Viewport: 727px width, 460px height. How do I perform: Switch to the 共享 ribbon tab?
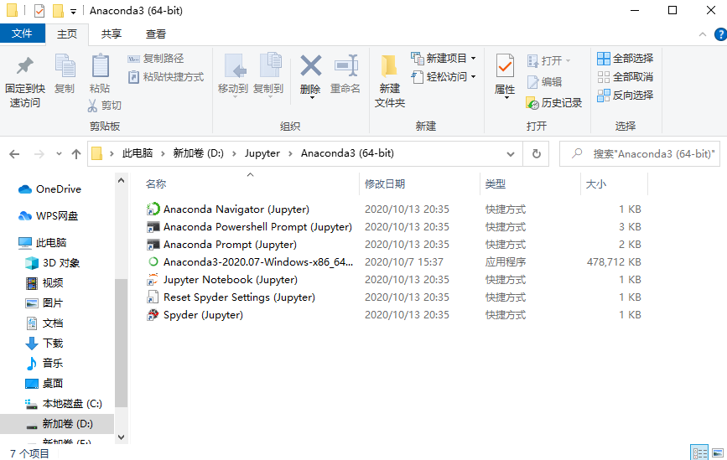[x=112, y=34]
